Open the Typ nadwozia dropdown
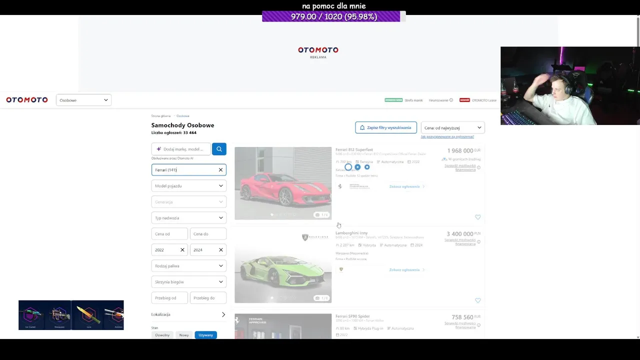 189,218
